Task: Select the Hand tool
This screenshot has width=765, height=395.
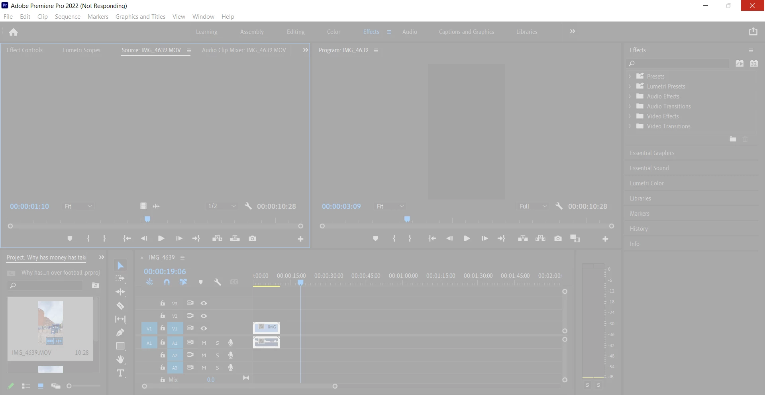Action: click(x=120, y=360)
